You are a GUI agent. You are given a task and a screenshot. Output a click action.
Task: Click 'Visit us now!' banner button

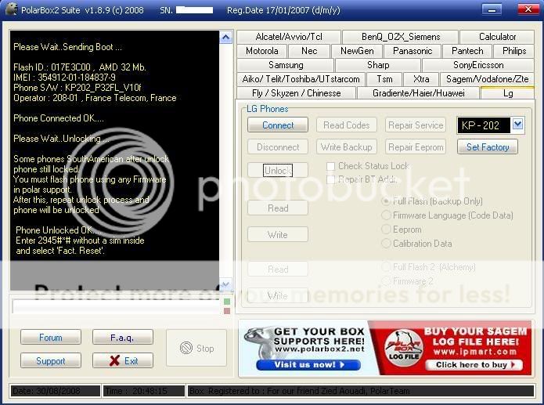pyautogui.click(x=308, y=365)
